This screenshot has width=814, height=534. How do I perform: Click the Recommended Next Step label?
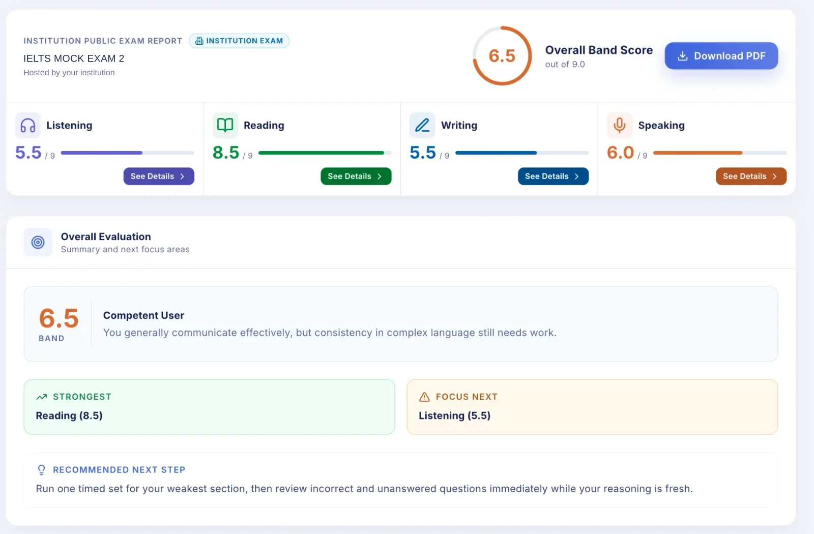(x=119, y=470)
